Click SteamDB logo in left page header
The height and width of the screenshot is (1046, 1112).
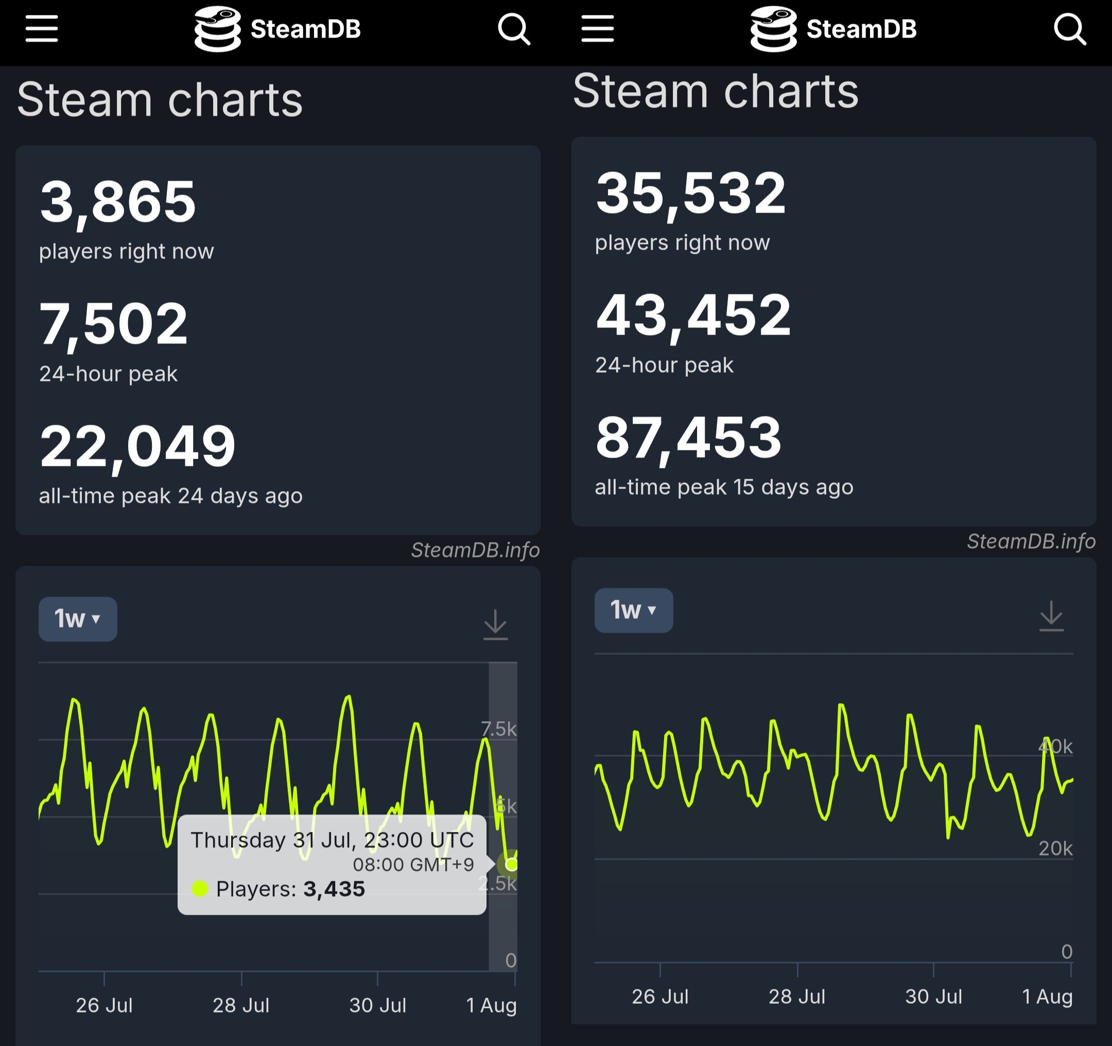tap(277, 29)
